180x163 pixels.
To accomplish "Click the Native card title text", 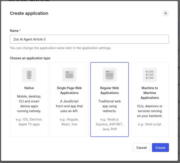I will [x=29, y=88].
